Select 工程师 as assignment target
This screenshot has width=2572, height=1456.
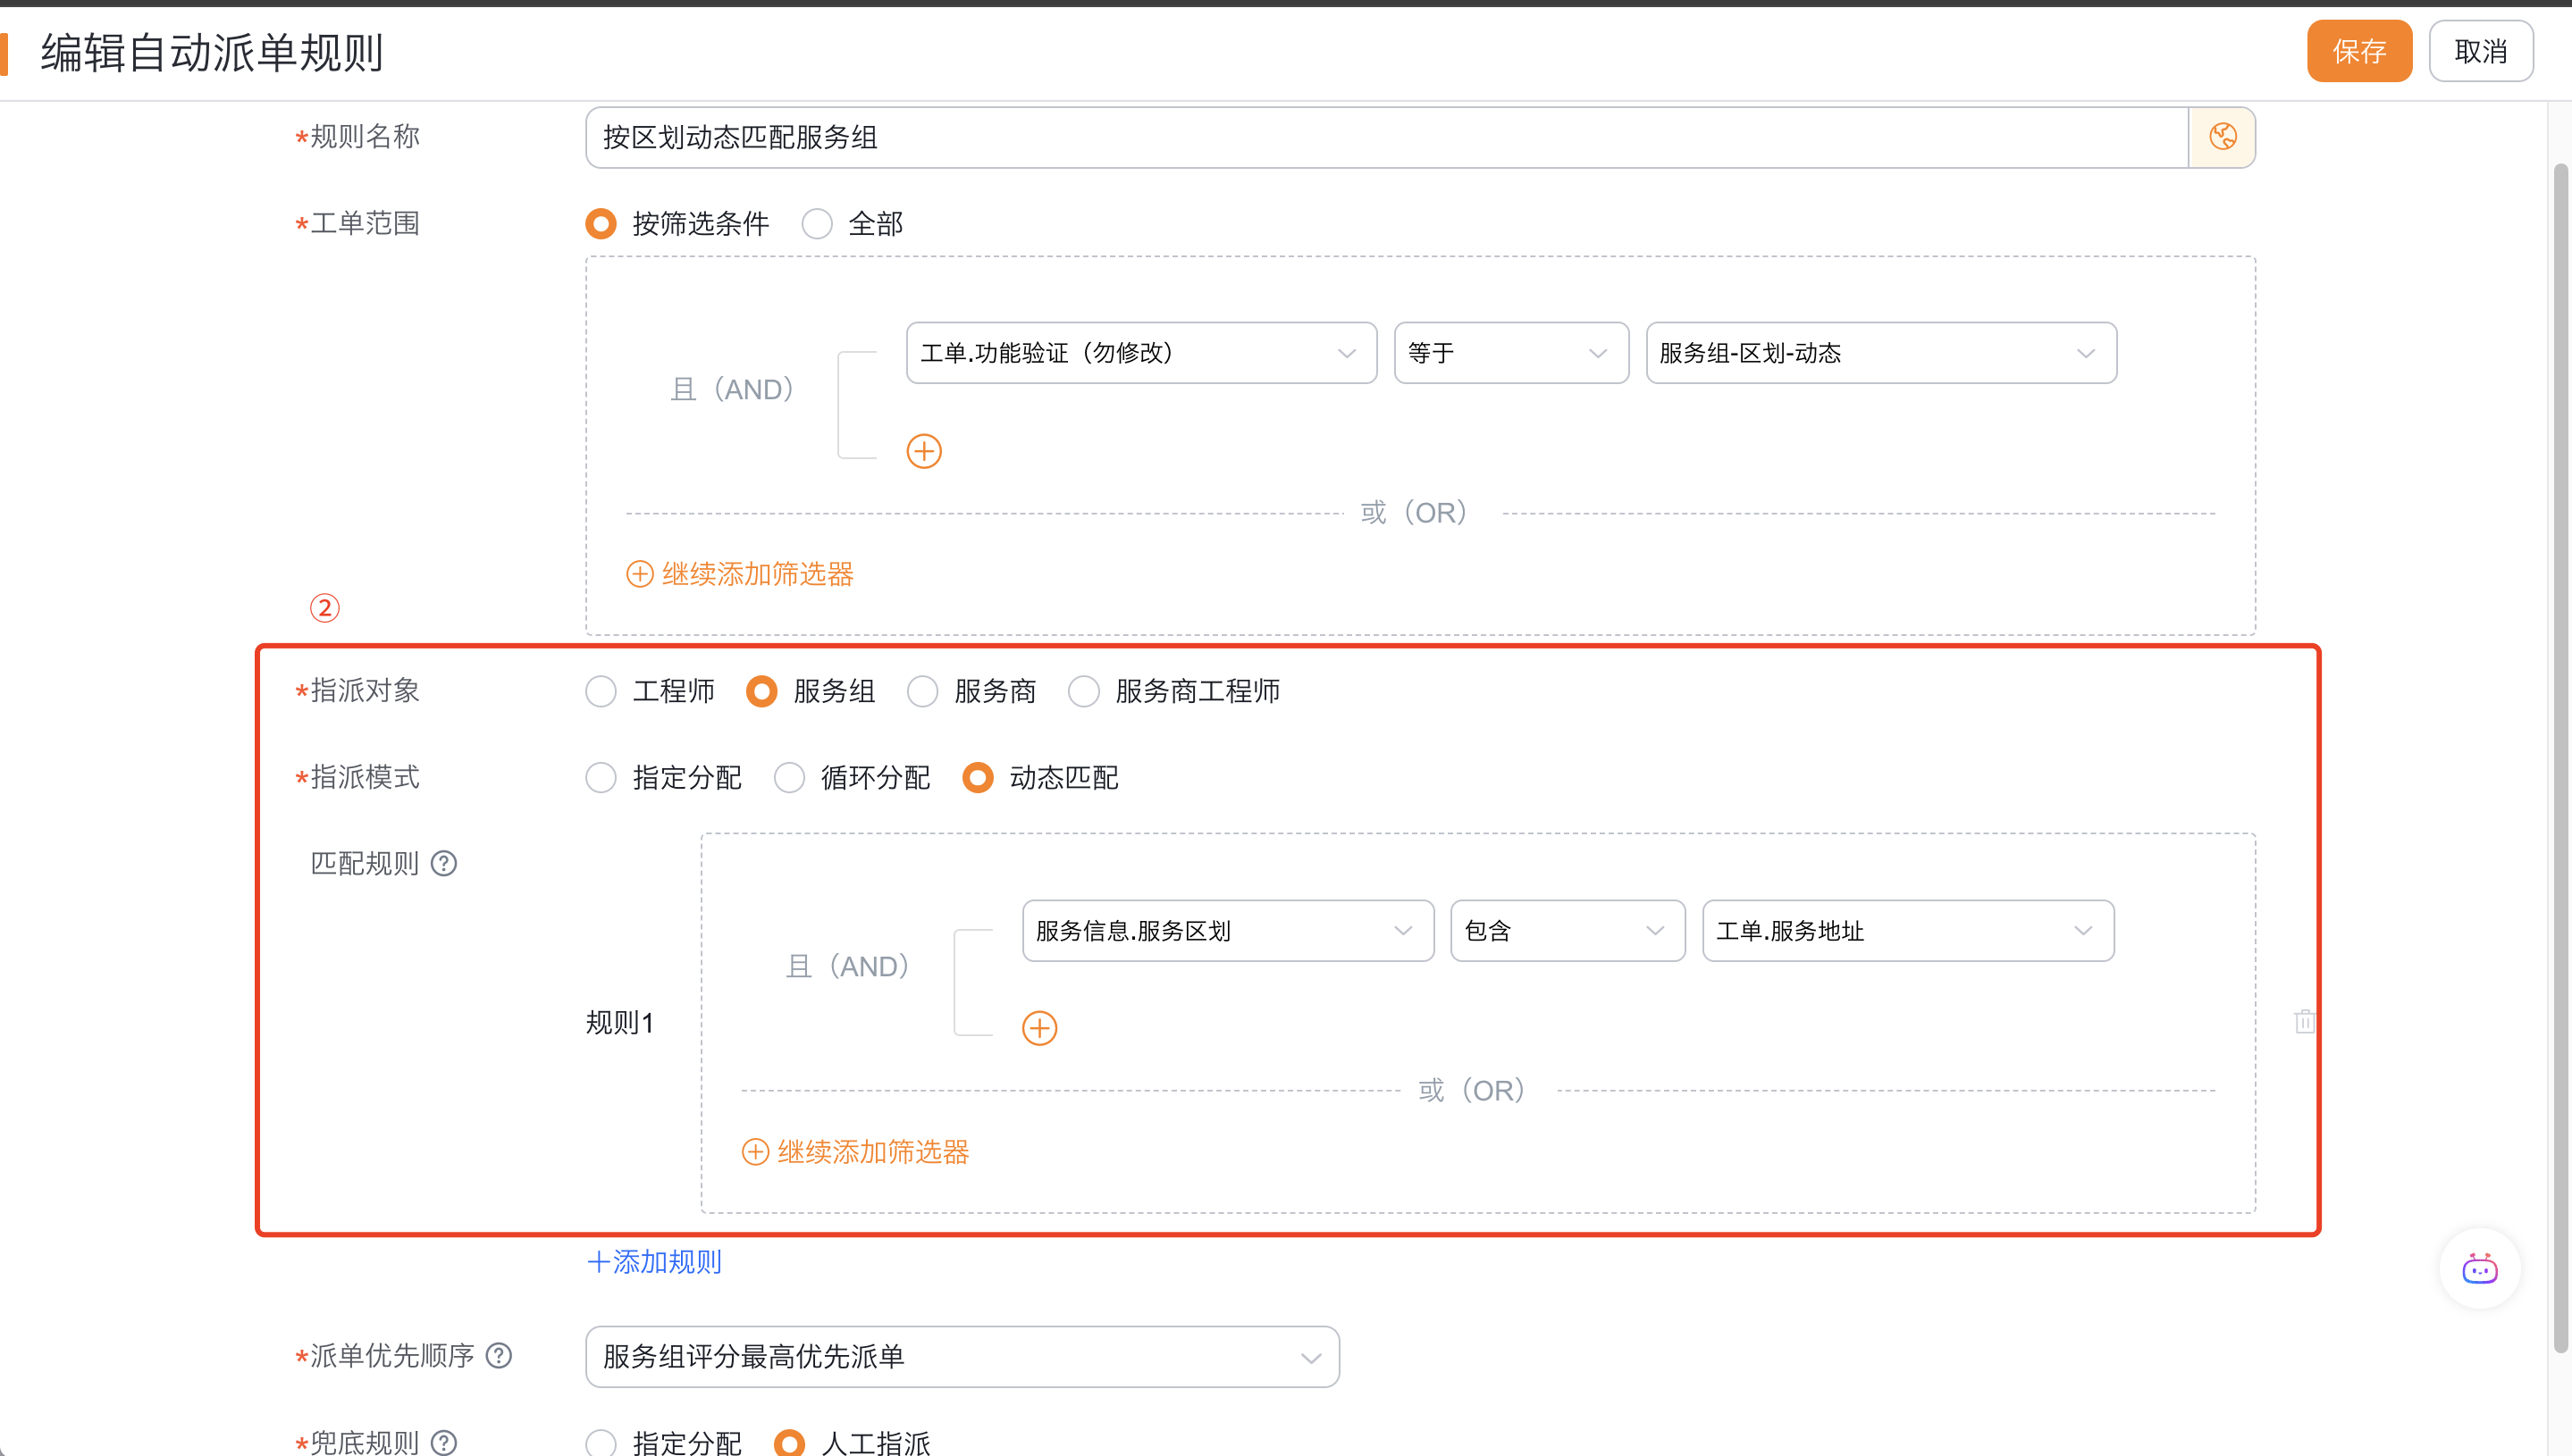point(601,691)
